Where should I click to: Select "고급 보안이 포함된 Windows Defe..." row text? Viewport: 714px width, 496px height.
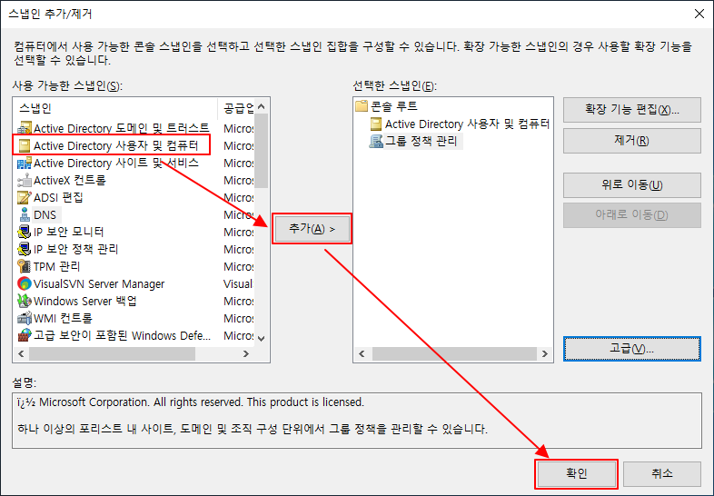click(122, 336)
